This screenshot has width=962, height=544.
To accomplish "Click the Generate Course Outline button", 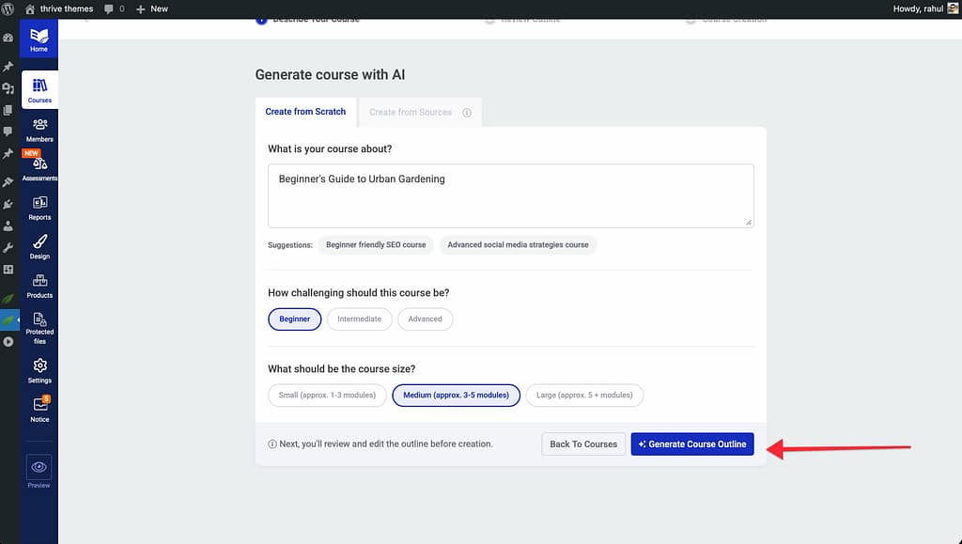I will pos(692,444).
